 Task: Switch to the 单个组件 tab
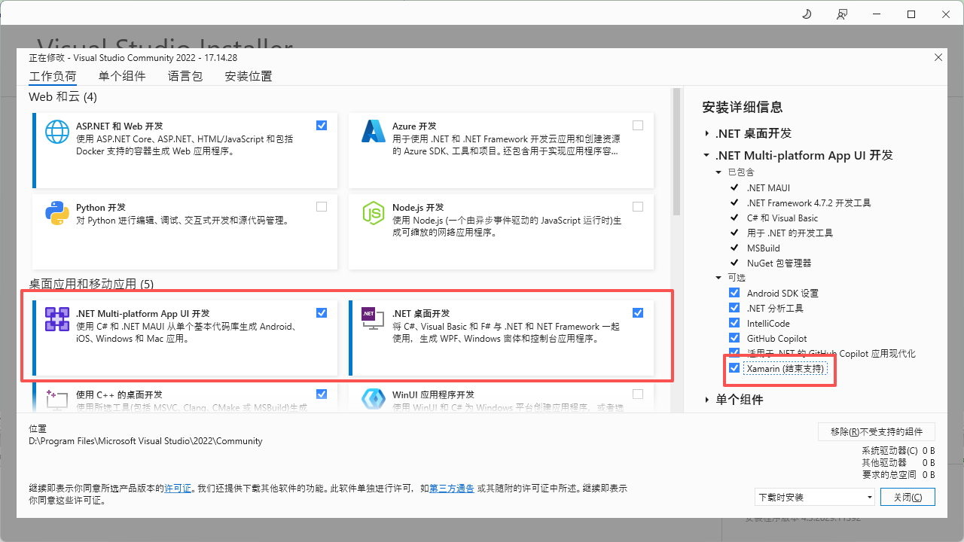(x=122, y=76)
